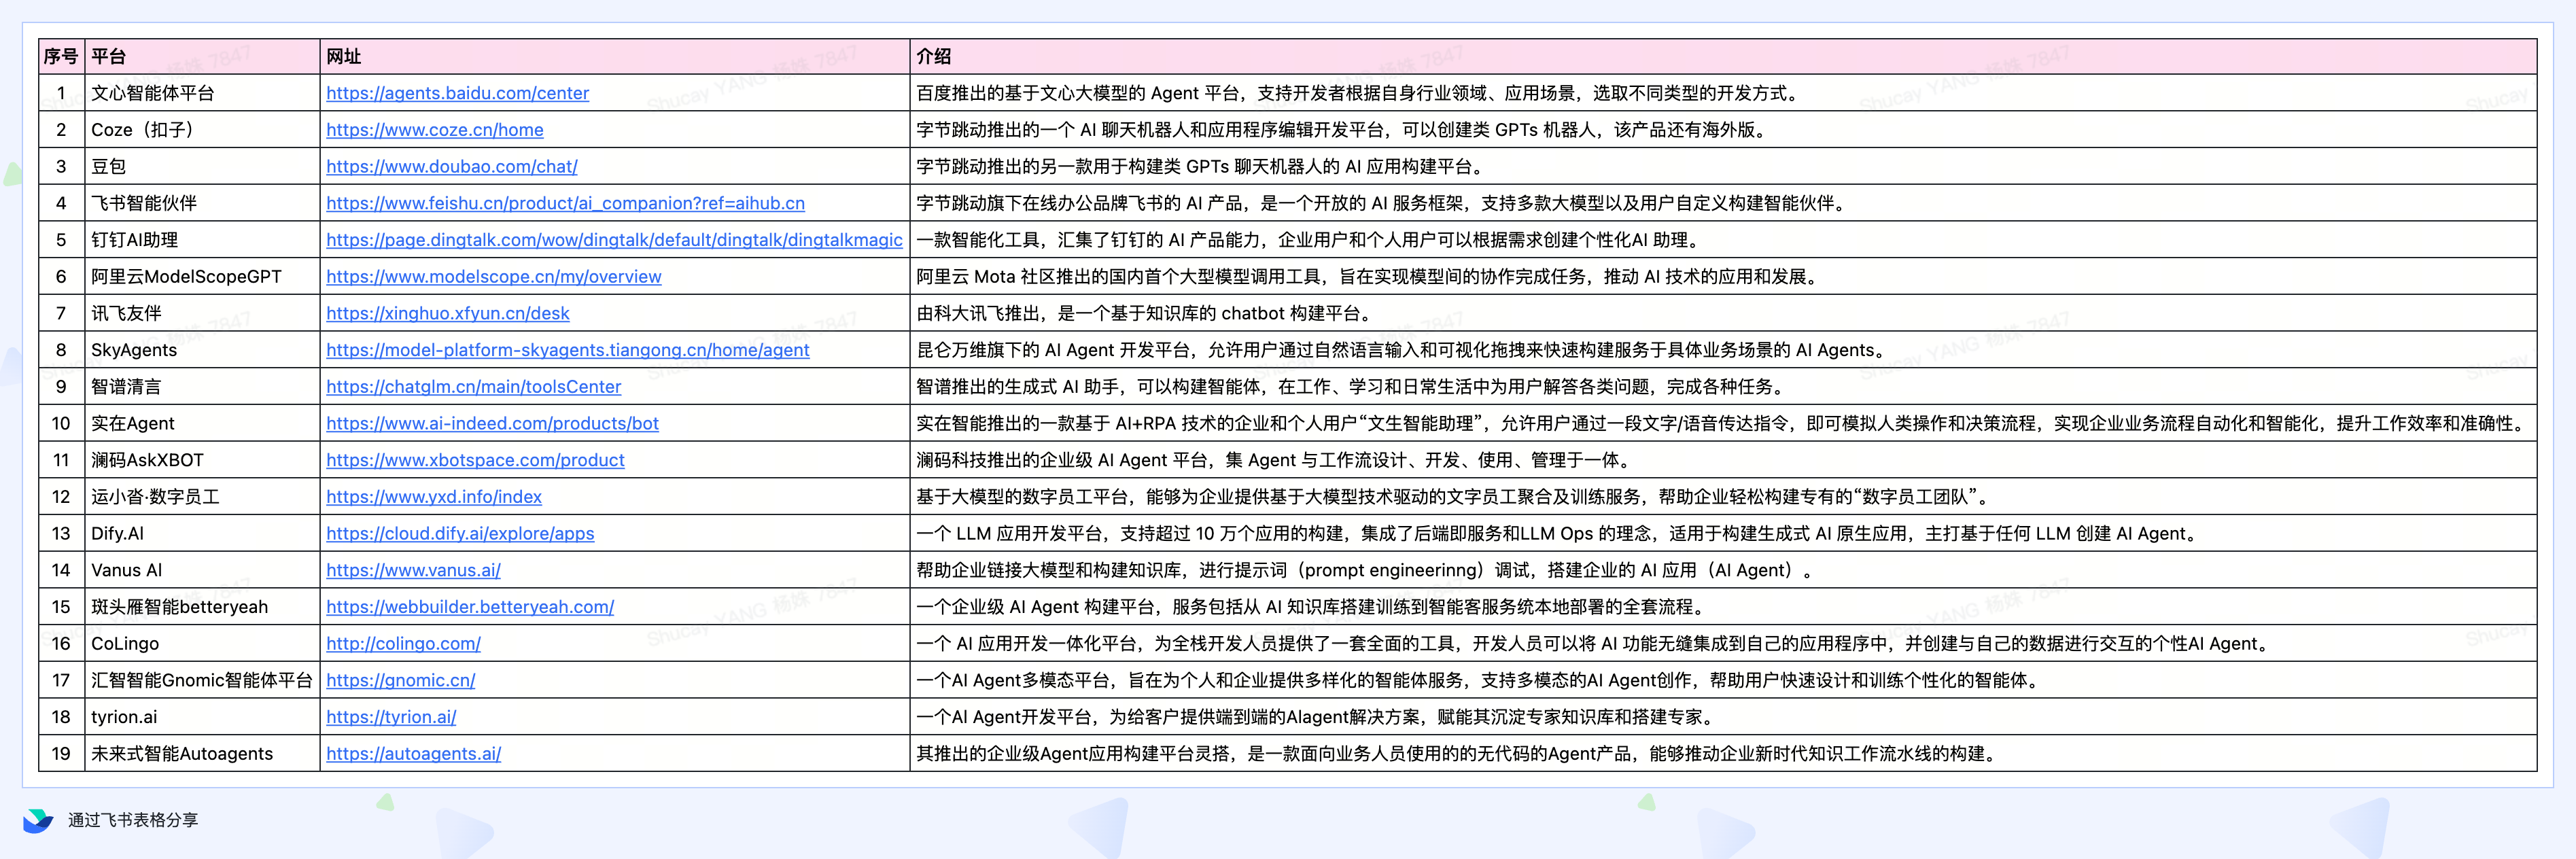Select the 运小沓·数字员工 cell
The height and width of the screenshot is (859, 2576).
pyautogui.click(x=202, y=497)
